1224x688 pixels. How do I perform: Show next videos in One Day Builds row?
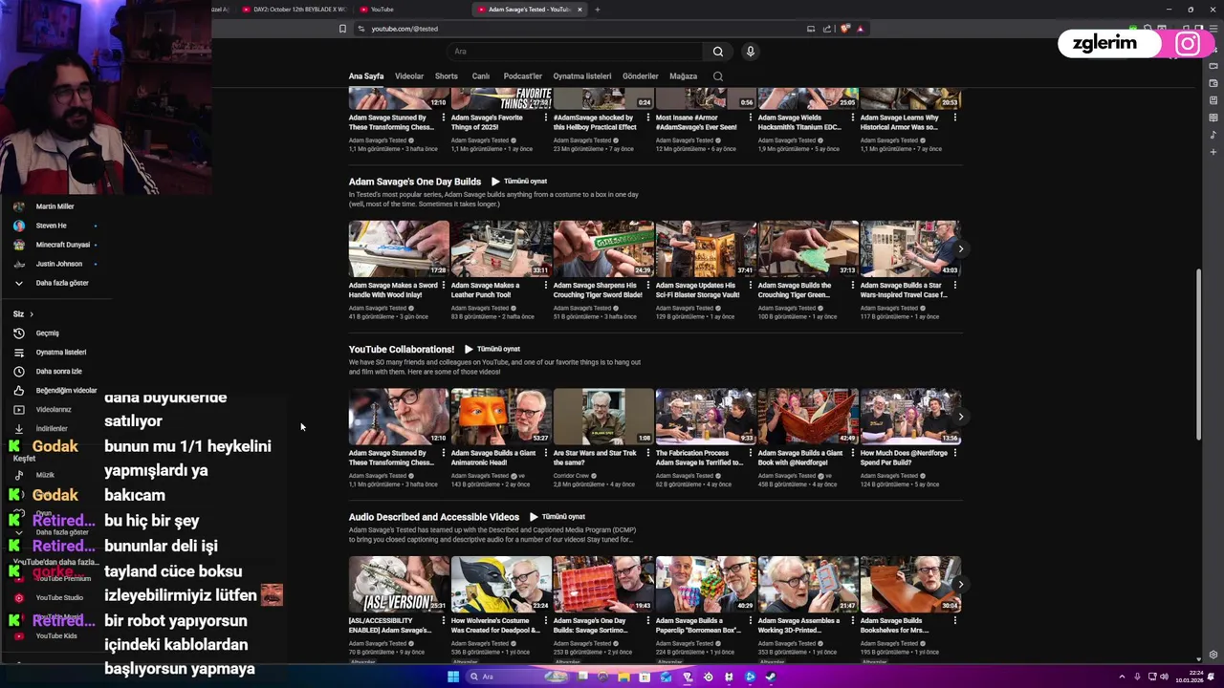coord(961,248)
